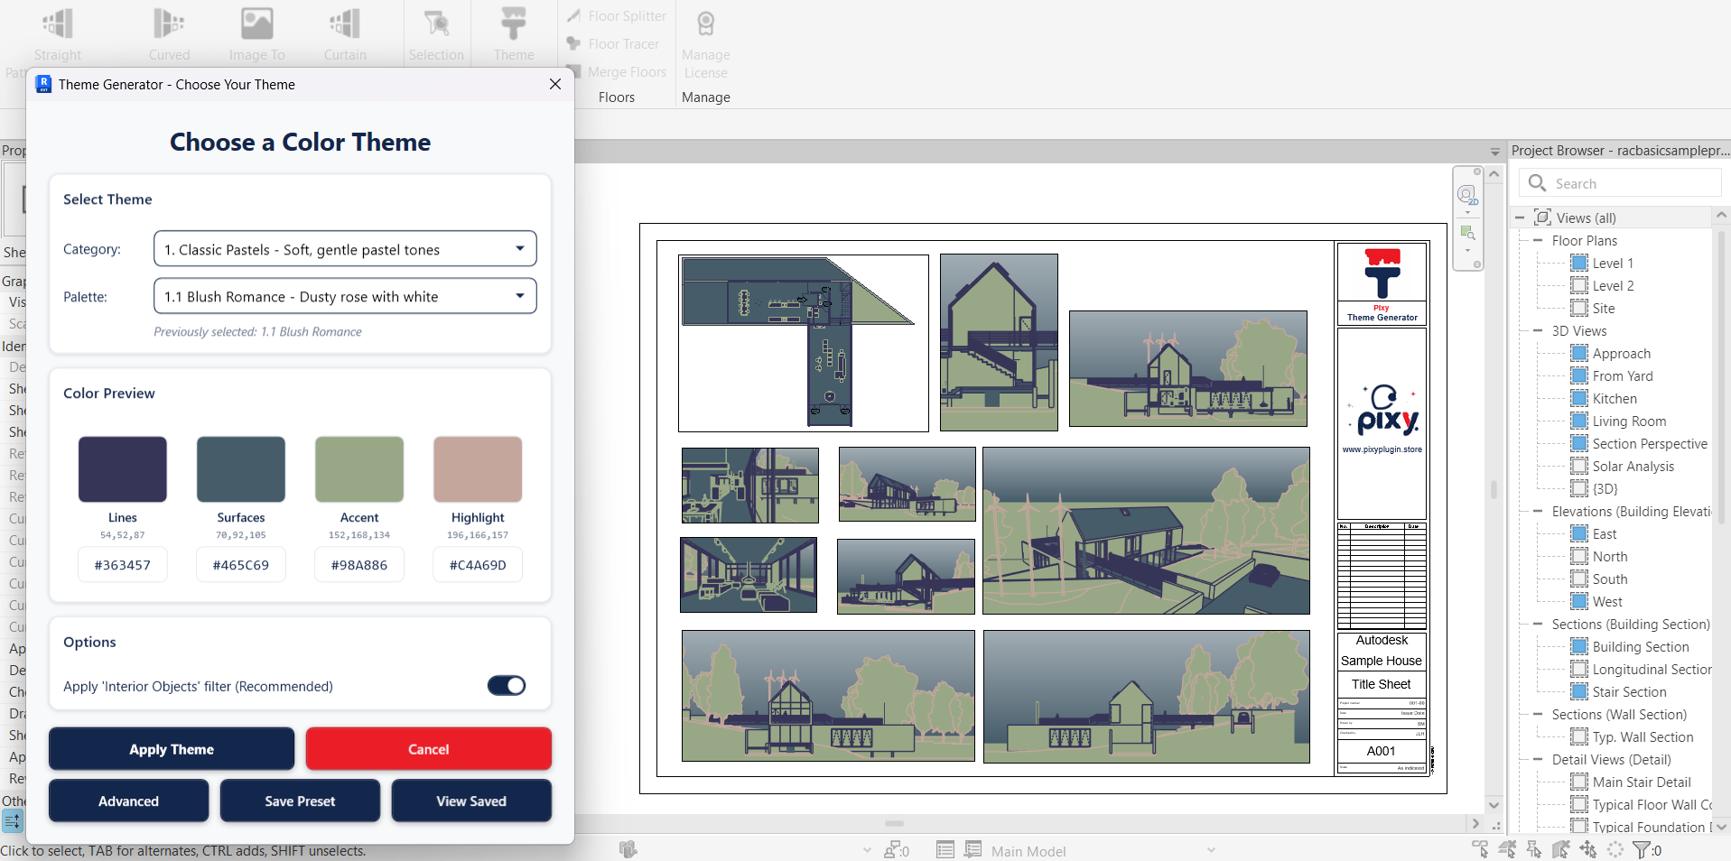Open the Palette dropdown showing Blush Romance
This screenshot has height=861, width=1731.
[x=344, y=296]
